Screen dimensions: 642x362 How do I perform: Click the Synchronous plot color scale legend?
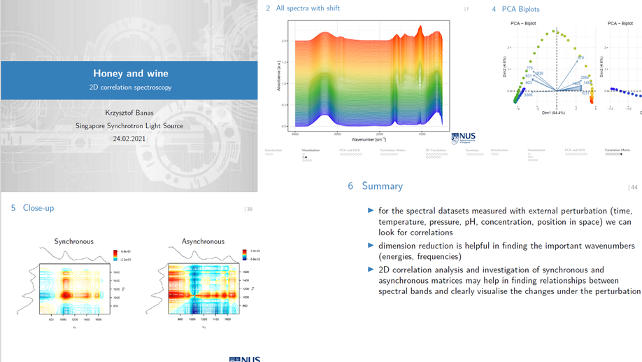(x=122, y=256)
